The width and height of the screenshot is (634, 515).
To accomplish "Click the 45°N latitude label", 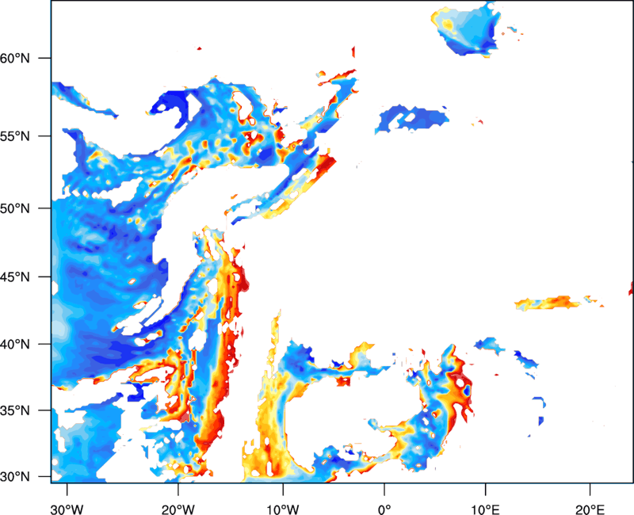I will coord(15,277).
